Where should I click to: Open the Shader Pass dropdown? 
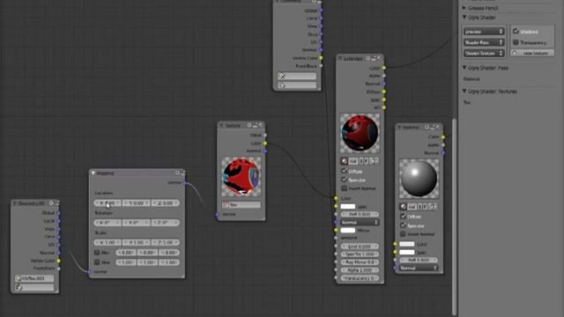(x=484, y=42)
